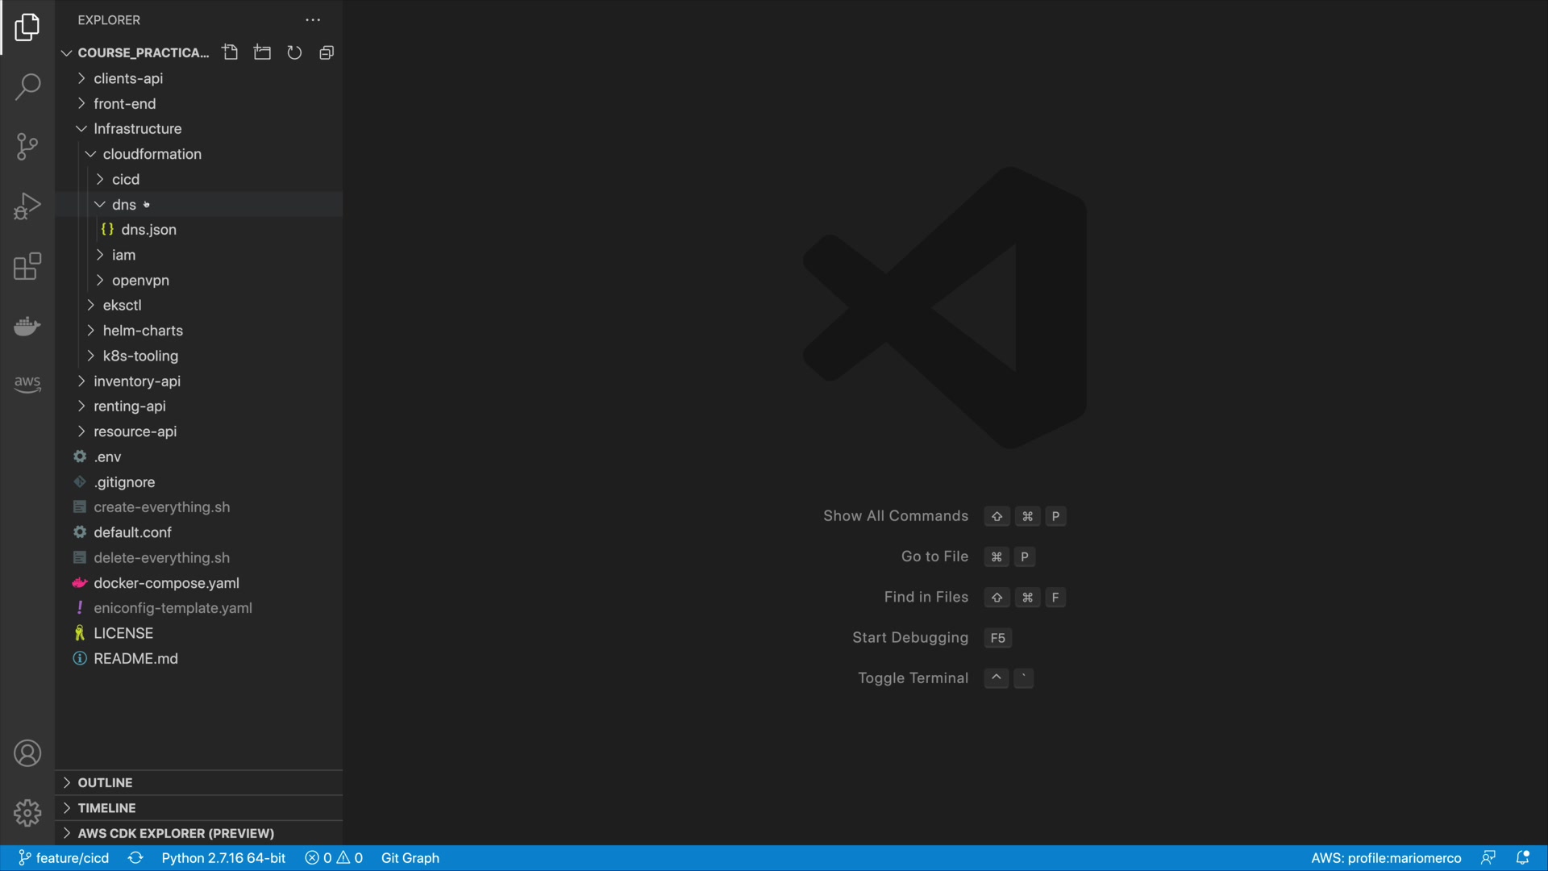1548x871 pixels.
Task: Open the AWS Toolkit view
Action: 27,384
